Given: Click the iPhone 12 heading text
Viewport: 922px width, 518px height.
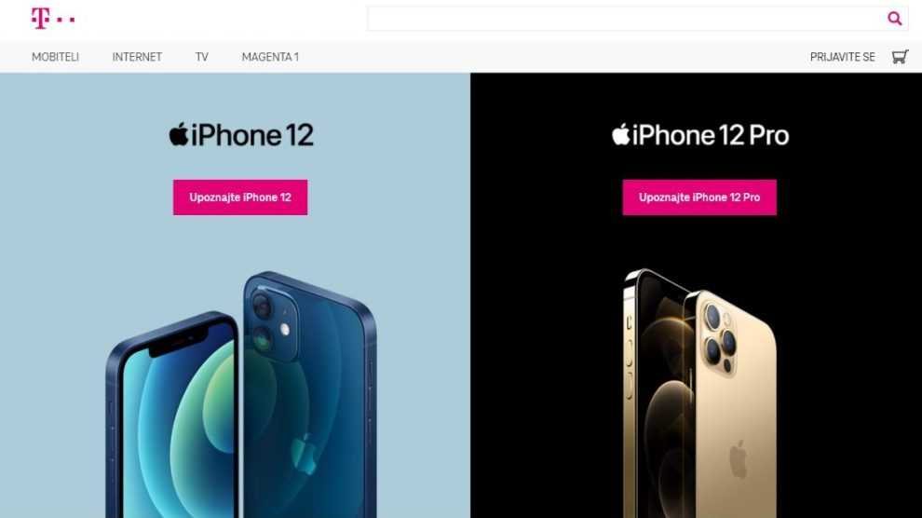Looking at the screenshot, I should pos(252,135).
